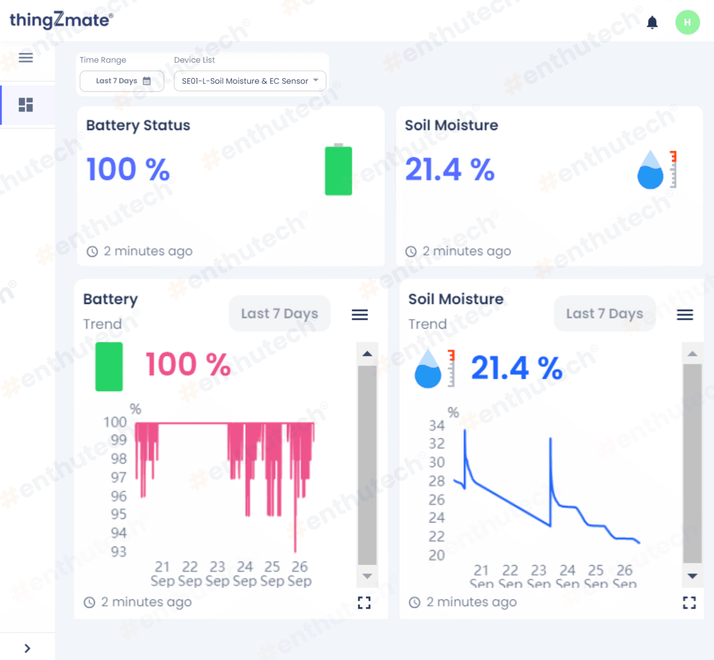This screenshot has width=714, height=660.
Task: Click the green H user avatar
Action: (687, 23)
